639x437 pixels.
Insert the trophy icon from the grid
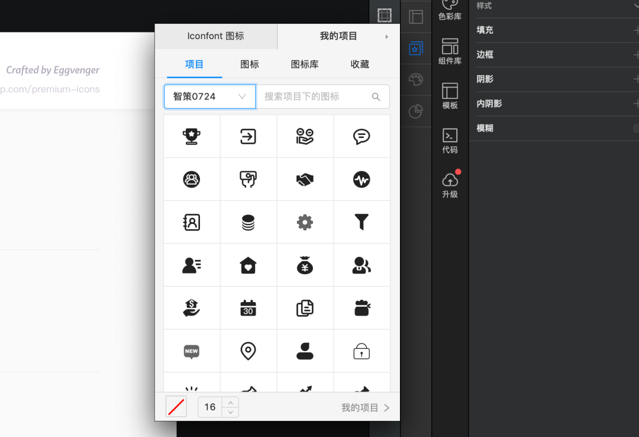point(192,136)
